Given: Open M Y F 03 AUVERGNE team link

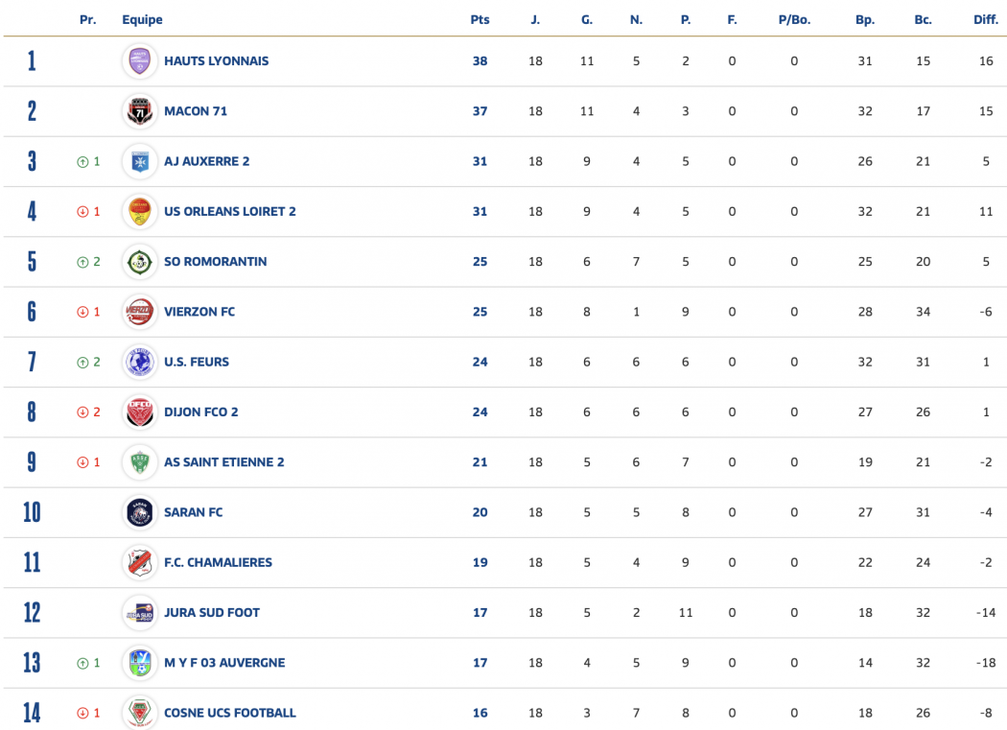Looking at the screenshot, I should [x=223, y=663].
